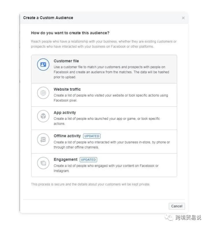Click the Website traffic Facebook pixel description
This screenshot has height=227, width=208.
click(111, 98)
